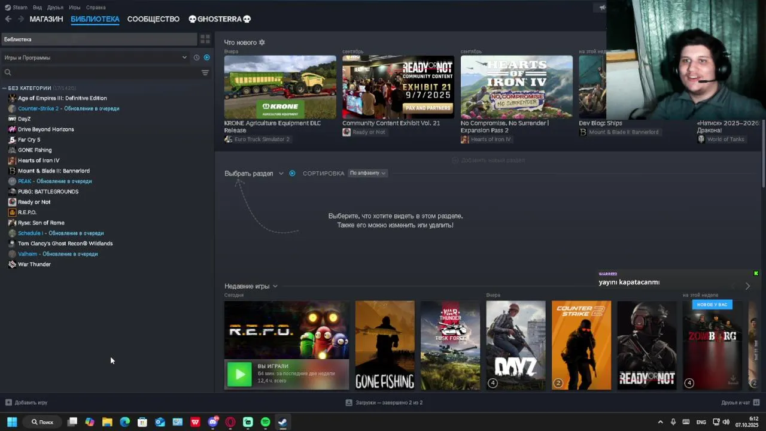Open the War Thunder recent game card
This screenshot has height=431, width=766.
click(x=450, y=345)
